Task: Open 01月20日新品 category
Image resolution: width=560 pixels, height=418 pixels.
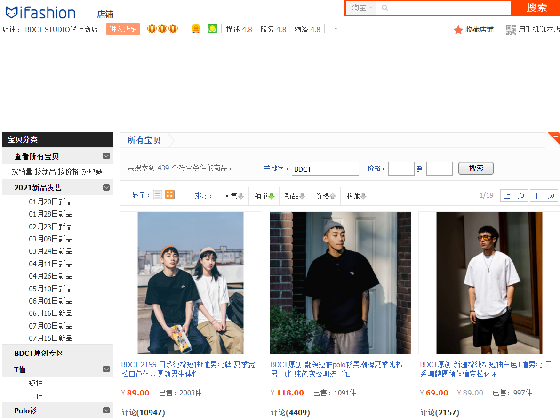Action: [x=50, y=202]
